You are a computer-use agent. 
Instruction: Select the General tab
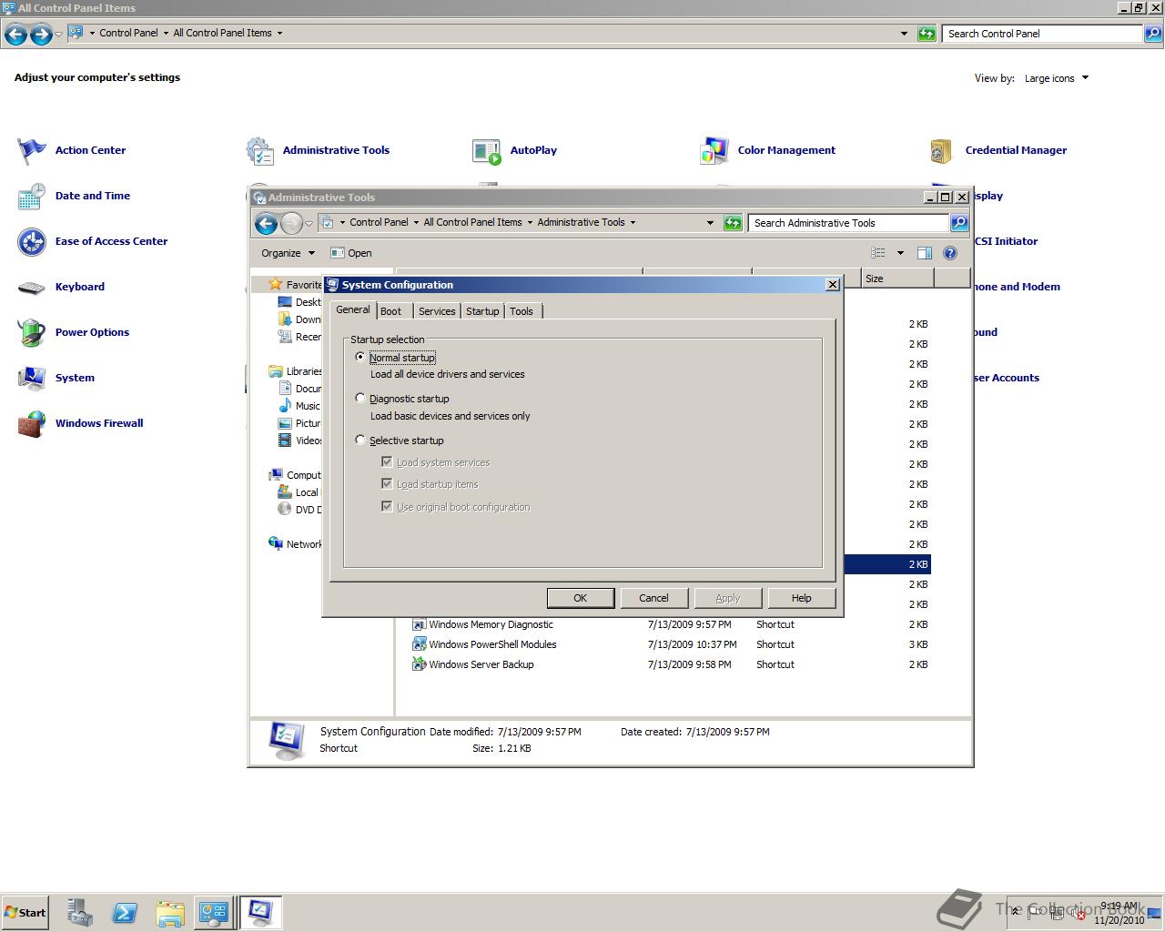pyautogui.click(x=353, y=309)
